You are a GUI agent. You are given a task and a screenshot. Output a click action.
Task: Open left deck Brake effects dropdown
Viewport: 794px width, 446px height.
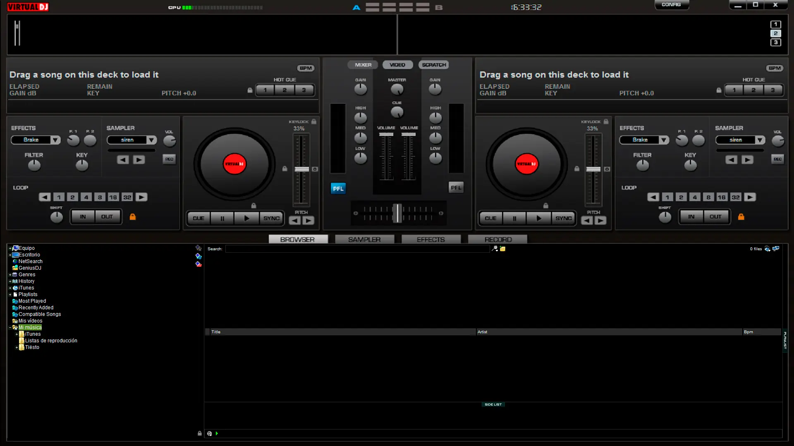click(x=55, y=140)
